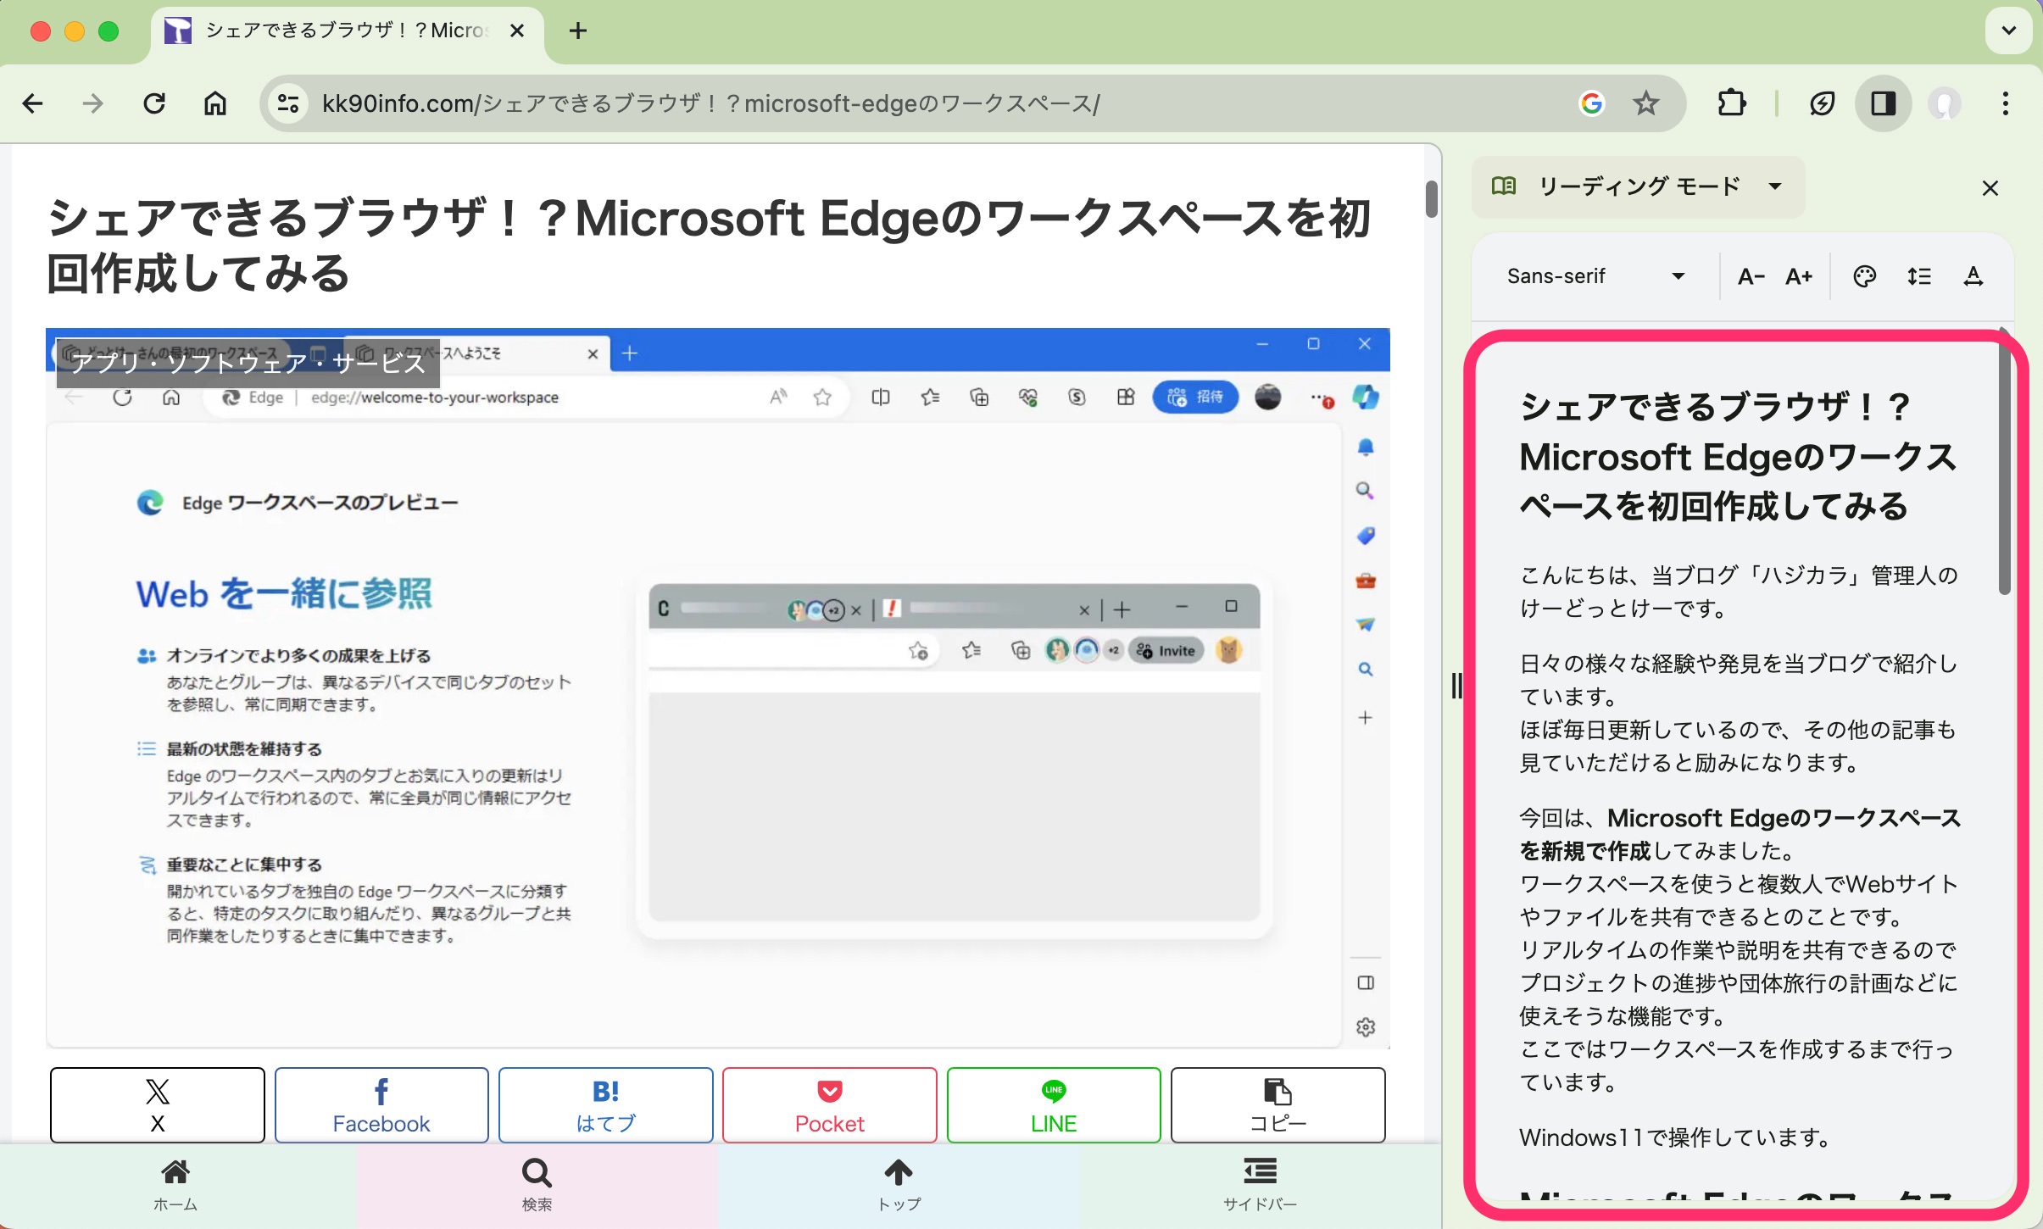The image size is (2043, 1229).
Task: Open the line spacing icon
Action: 1919,276
